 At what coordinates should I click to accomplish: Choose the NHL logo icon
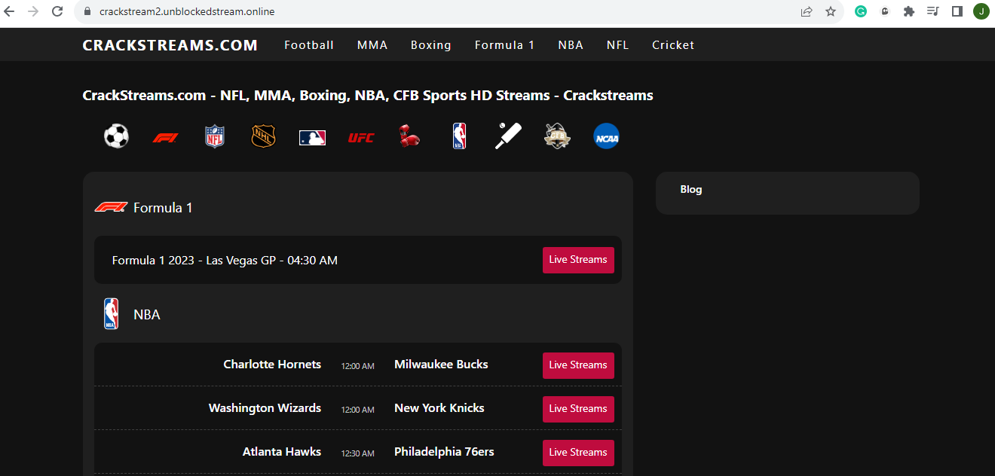tap(263, 136)
